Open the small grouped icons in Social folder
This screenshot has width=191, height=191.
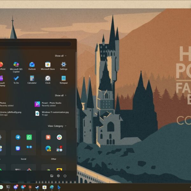tap(29, 147)
